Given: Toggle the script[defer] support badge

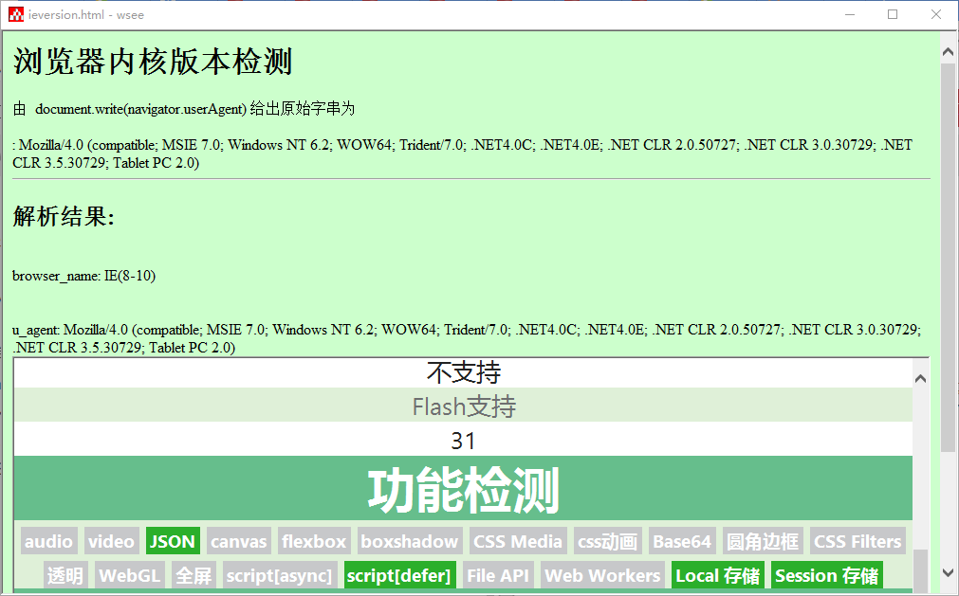Looking at the screenshot, I should (399, 574).
